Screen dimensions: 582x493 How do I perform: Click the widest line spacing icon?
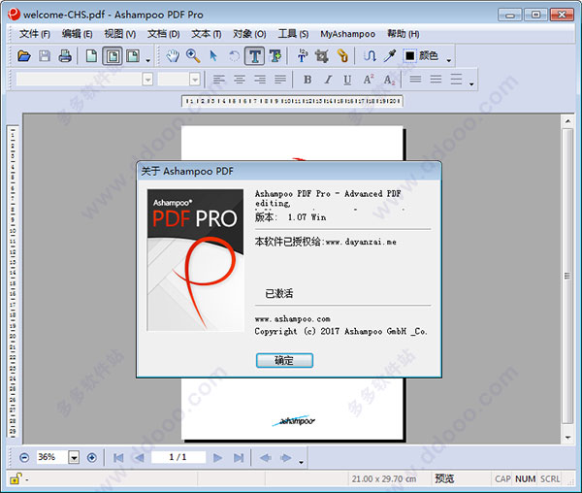coord(456,80)
